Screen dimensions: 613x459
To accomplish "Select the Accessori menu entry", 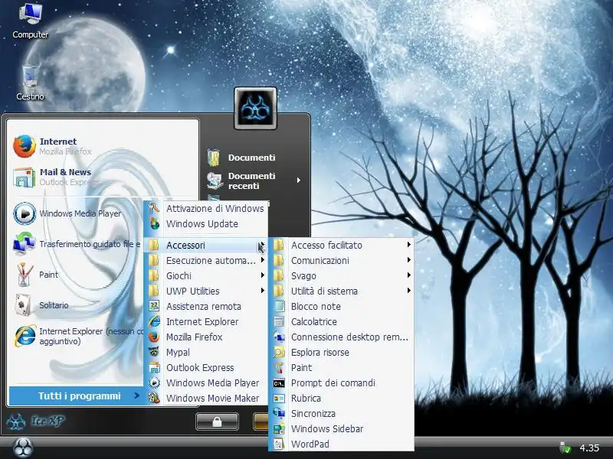I will [205, 245].
